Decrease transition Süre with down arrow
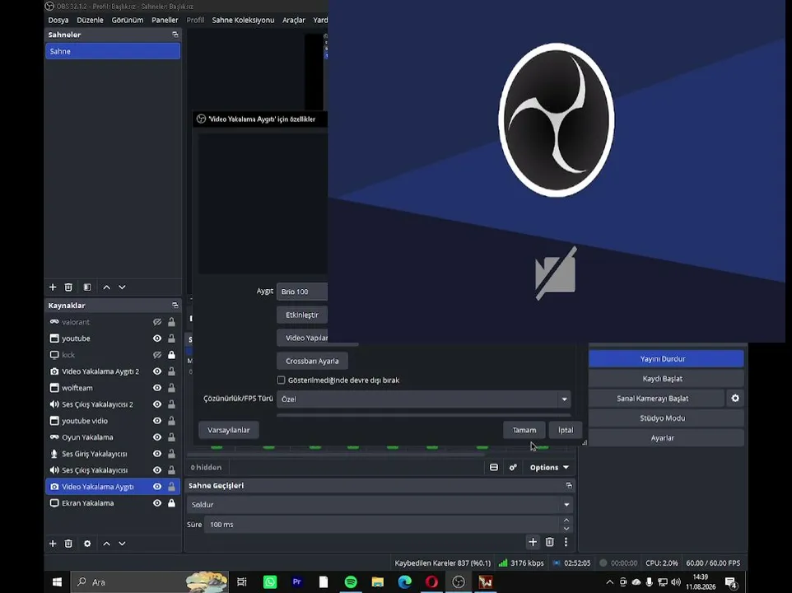This screenshot has height=593, width=792. [566, 529]
